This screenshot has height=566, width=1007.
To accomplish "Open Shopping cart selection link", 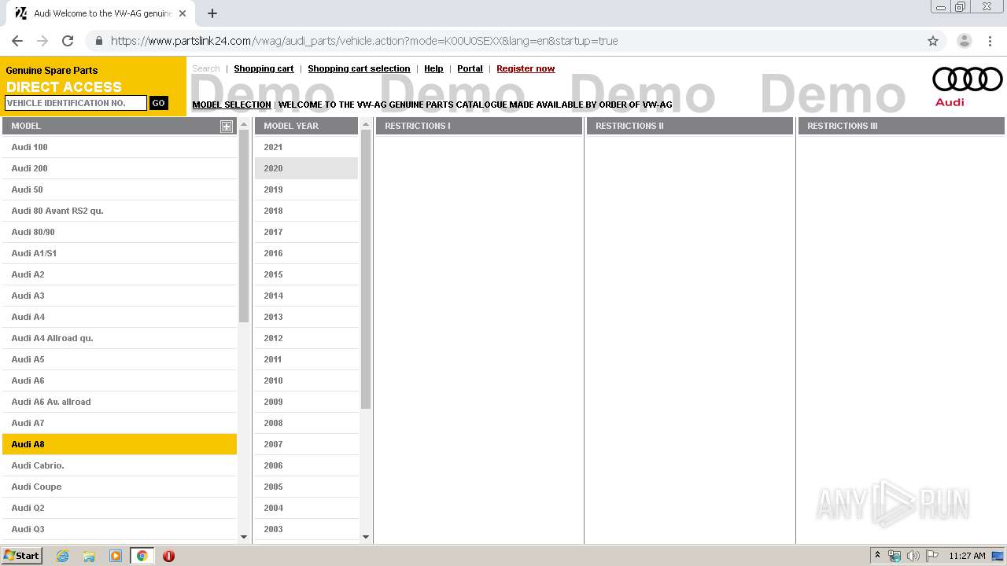I will pyautogui.click(x=359, y=68).
